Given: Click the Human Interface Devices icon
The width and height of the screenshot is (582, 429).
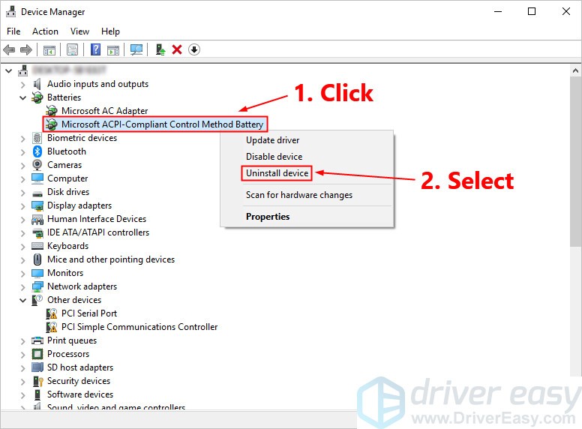Looking at the screenshot, I should [x=37, y=219].
